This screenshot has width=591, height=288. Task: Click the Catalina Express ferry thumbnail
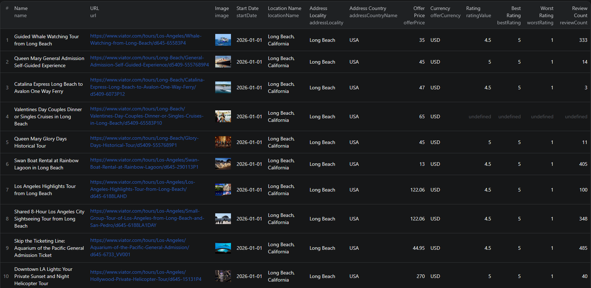[223, 88]
